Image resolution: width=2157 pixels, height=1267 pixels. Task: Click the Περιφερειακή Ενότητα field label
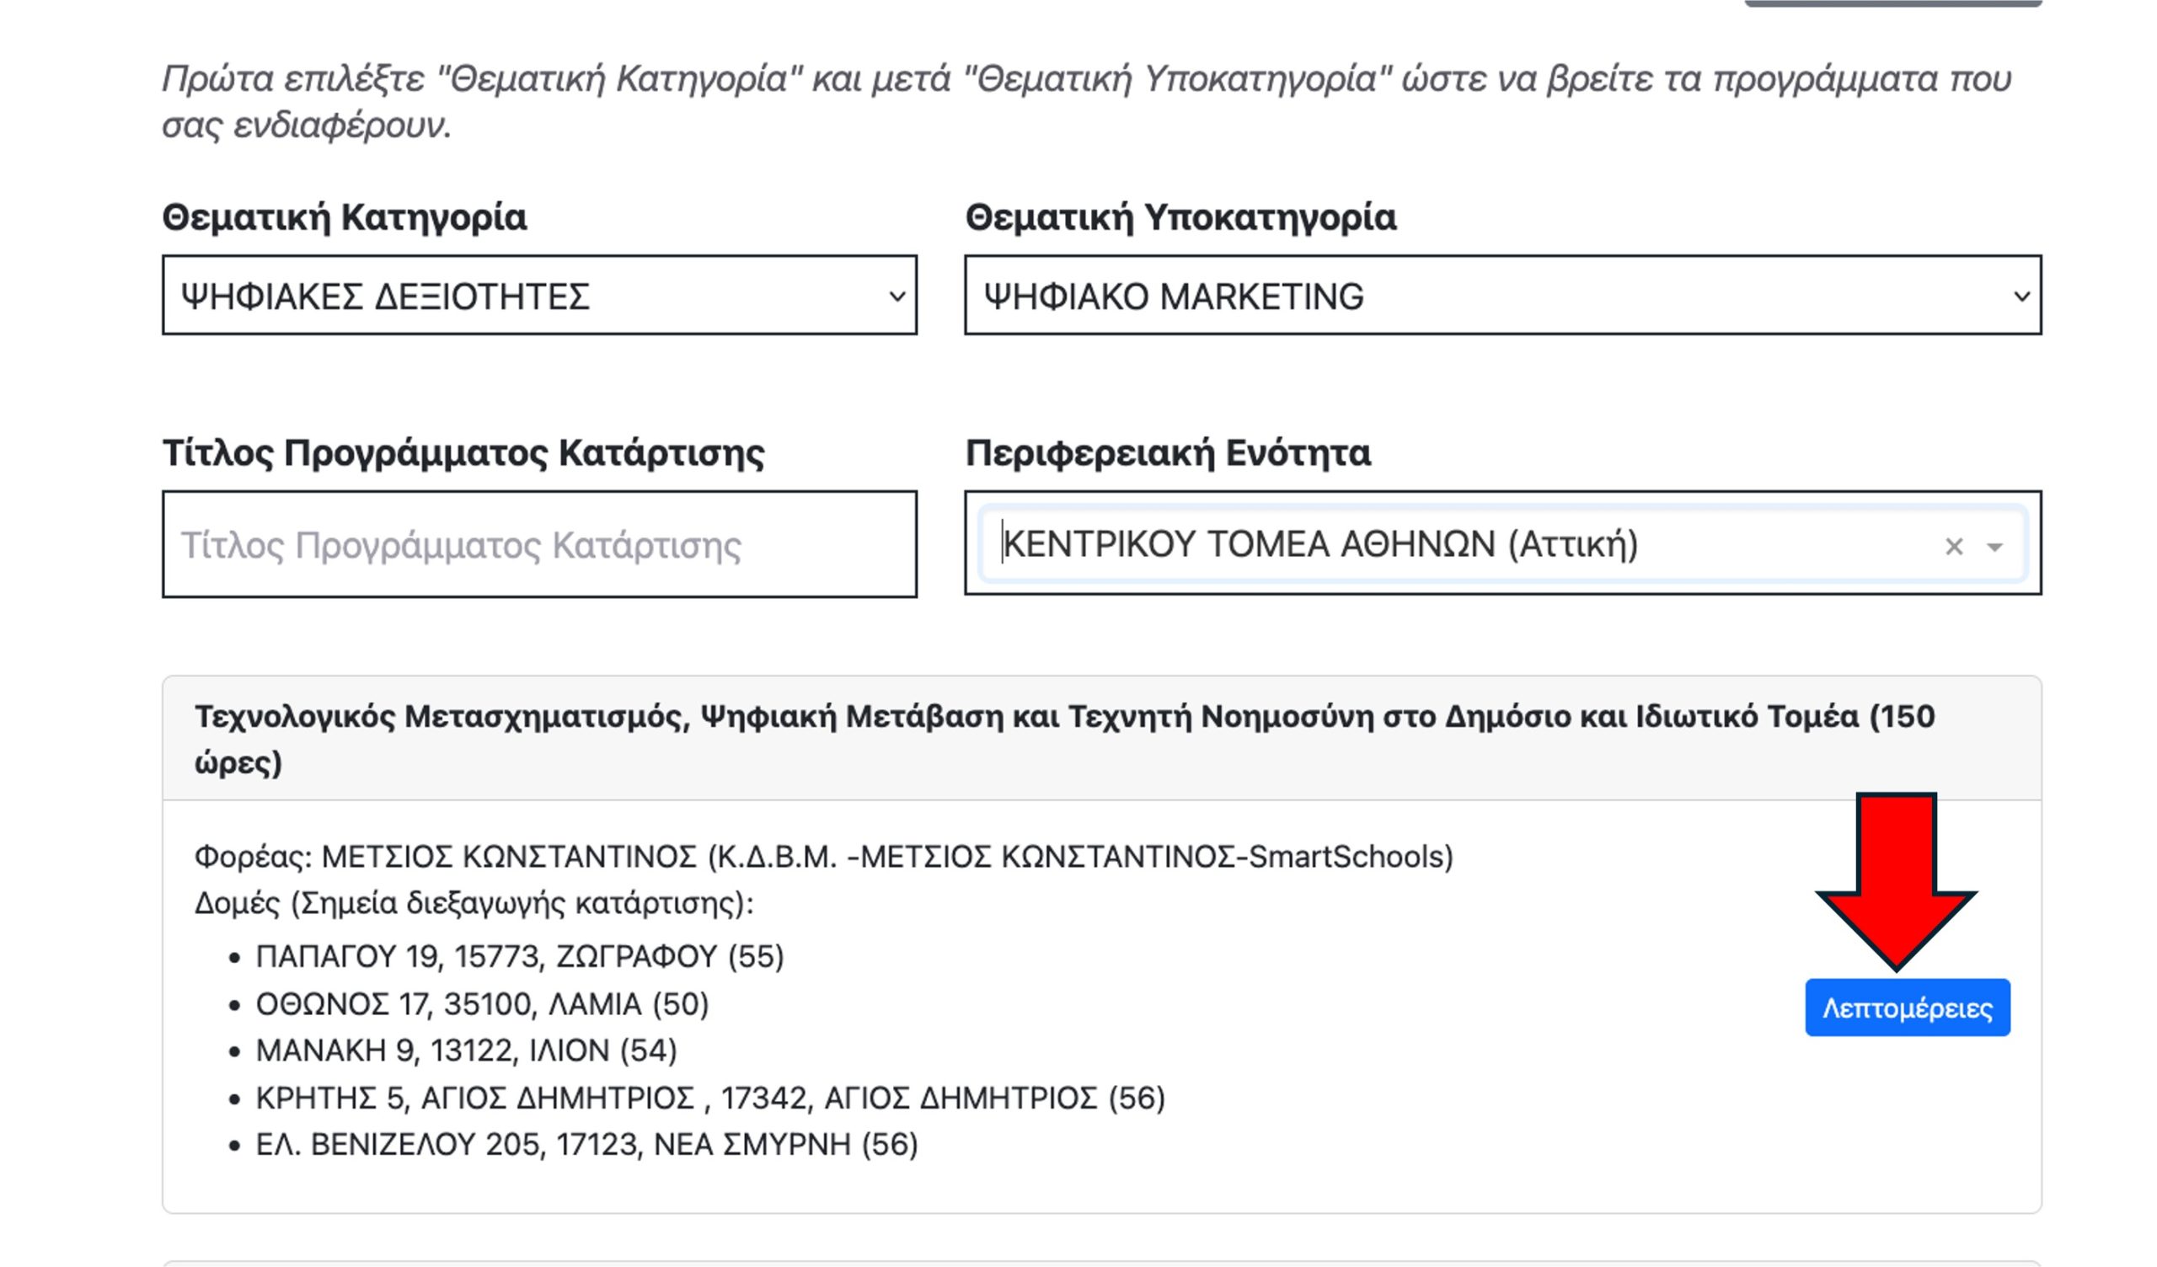[x=1168, y=453]
